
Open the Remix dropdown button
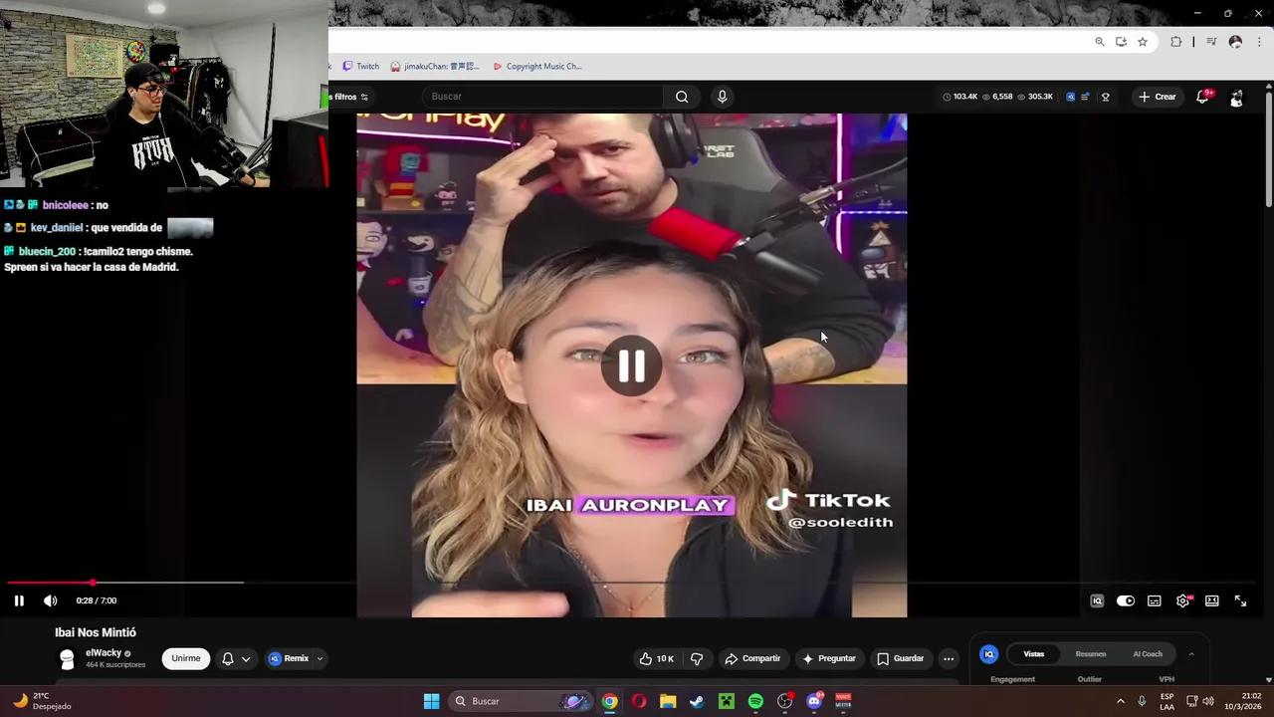point(296,658)
